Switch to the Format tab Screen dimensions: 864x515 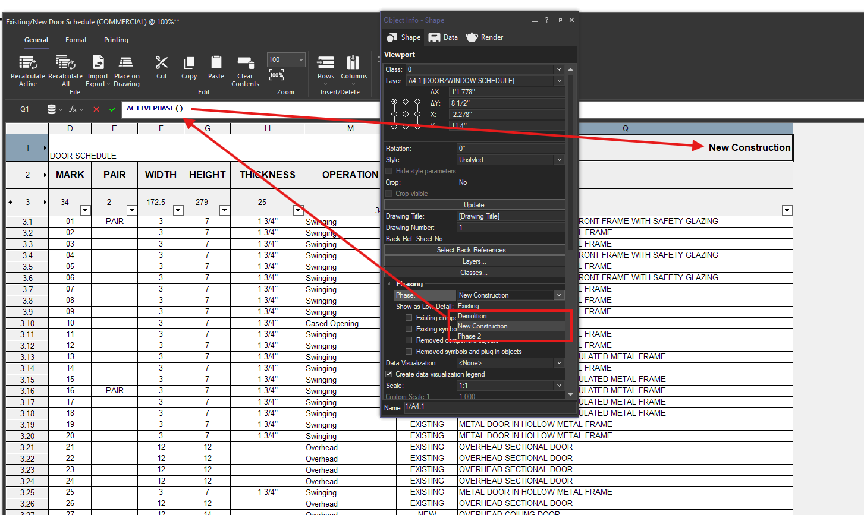click(76, 40)
